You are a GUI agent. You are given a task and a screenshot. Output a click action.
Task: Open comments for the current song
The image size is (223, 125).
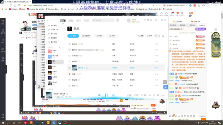tap(62, 97)
